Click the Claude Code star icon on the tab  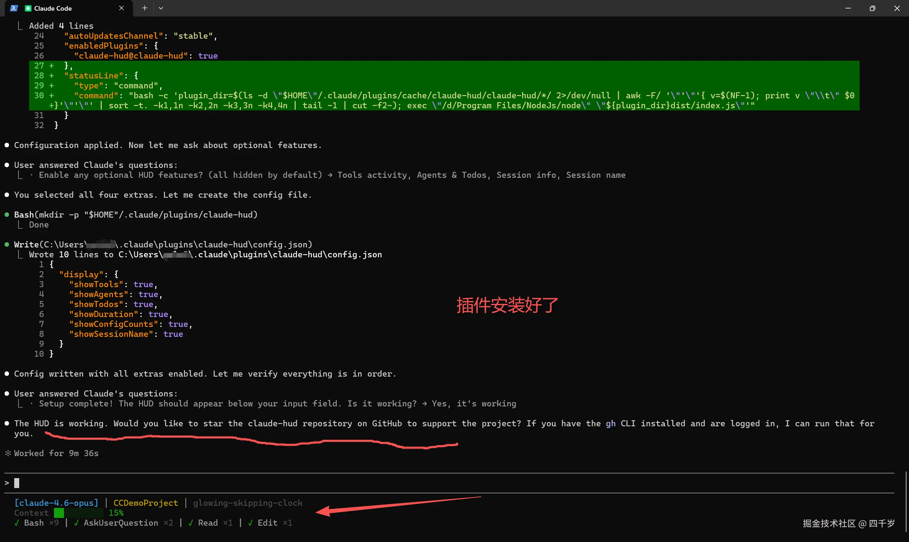(x=28, y=8)
